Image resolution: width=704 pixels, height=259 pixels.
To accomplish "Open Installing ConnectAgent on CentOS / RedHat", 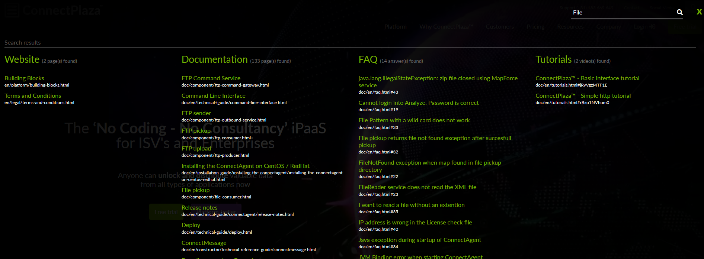I will coord(245,166).
